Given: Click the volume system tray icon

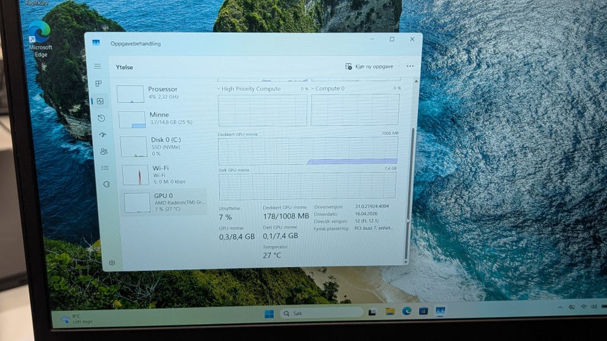Looking at the screenshot, I should click(594, 307).
